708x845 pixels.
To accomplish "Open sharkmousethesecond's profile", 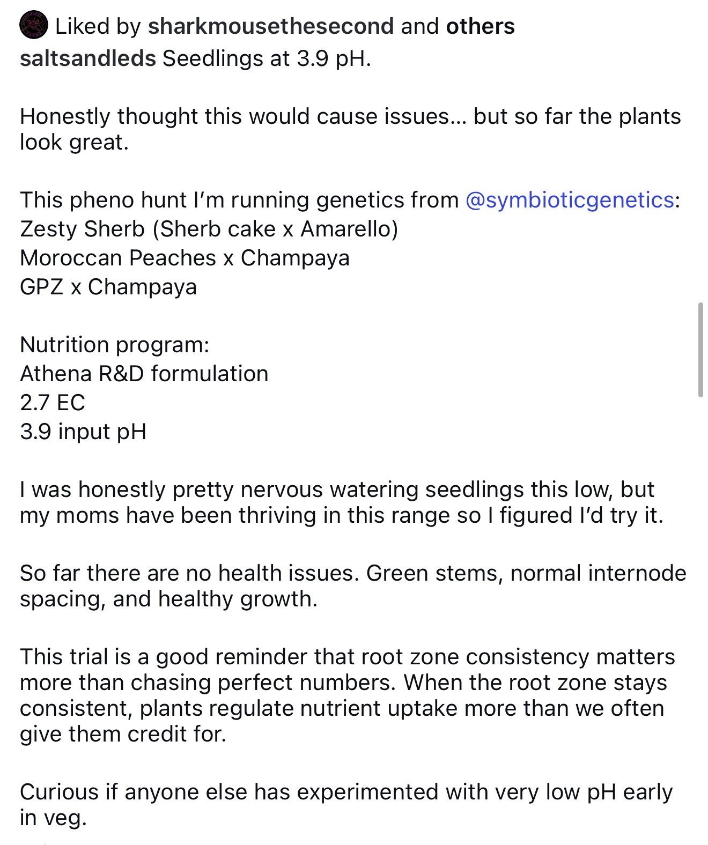I will point(270,26).
